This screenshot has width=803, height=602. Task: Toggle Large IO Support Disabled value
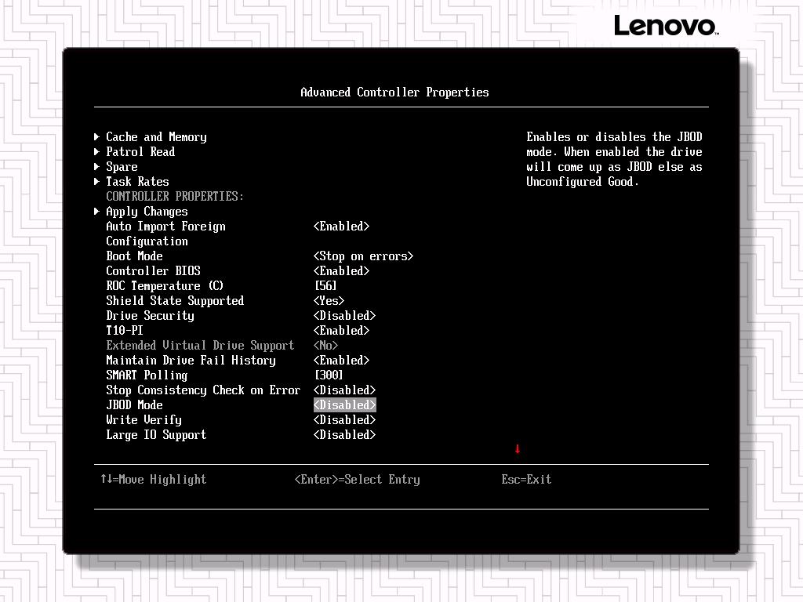(x=344, y=435)
